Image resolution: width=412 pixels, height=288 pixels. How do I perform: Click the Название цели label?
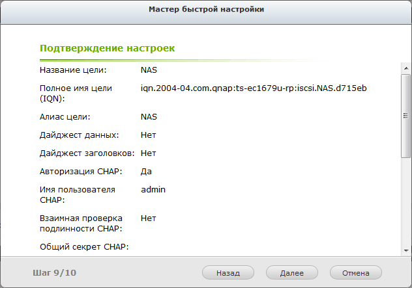(73, 70)
